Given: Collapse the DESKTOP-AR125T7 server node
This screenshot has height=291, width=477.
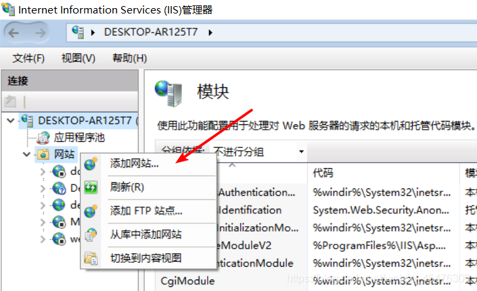Looking at the screenshot, I should click(x=11, y=121).
